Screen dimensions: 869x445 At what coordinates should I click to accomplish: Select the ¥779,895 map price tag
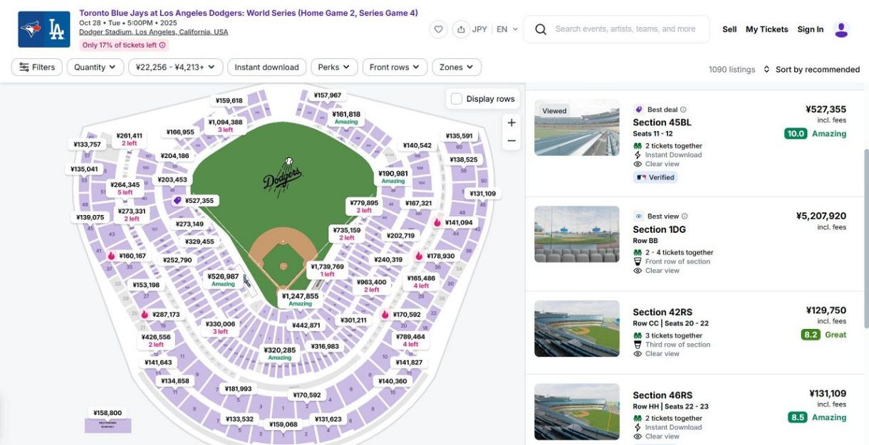click(364, 206)
